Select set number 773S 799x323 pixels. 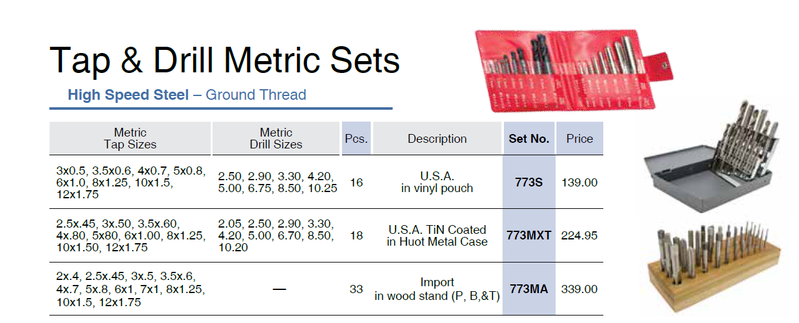[529, 183]
